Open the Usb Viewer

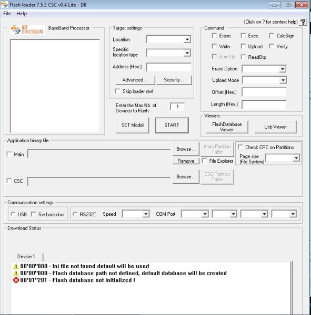[275, 127]
